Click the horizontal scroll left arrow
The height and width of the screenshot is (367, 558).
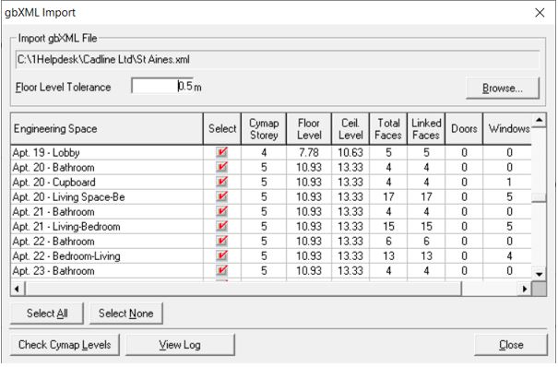click(x=18, y=289)
